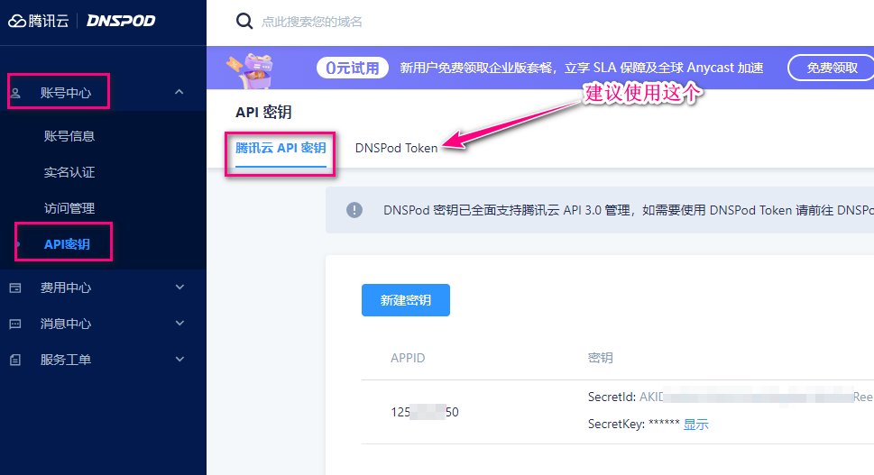Click the SecretId value text
Viewport: 874px width, 475px height.
(755, 397)
